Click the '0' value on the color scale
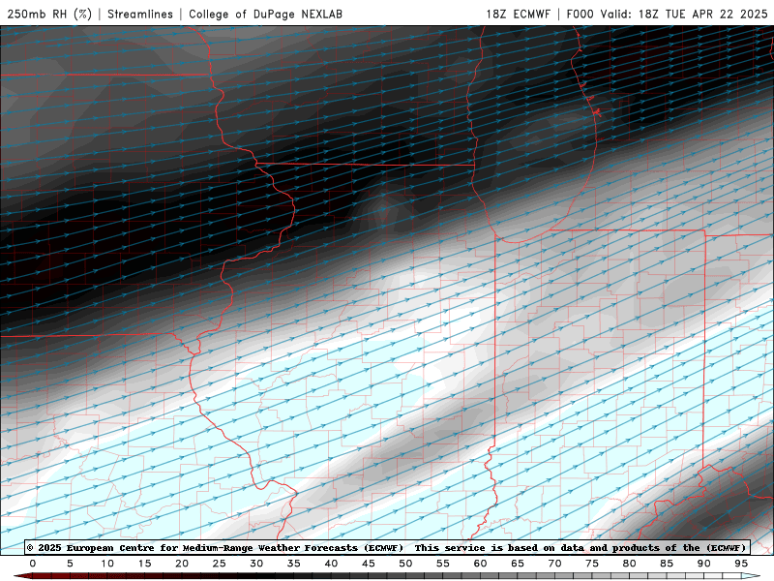Viewport: 774px width, 581px height. click(x=33, y=564)
